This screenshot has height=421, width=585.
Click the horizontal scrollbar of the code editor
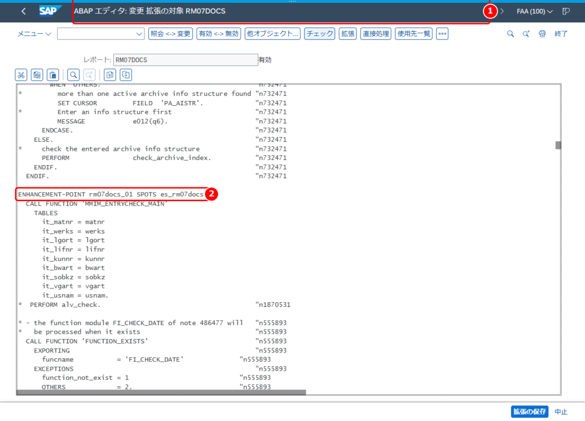click(x=161, y=392)
